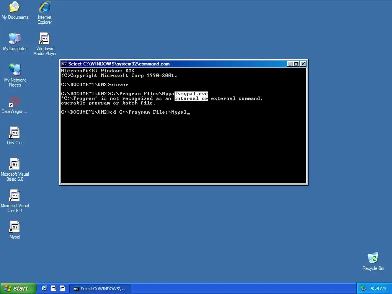Open the command window's title bar system icon
The height and width of the screenshot is (294, 392).
coord(64,64)
